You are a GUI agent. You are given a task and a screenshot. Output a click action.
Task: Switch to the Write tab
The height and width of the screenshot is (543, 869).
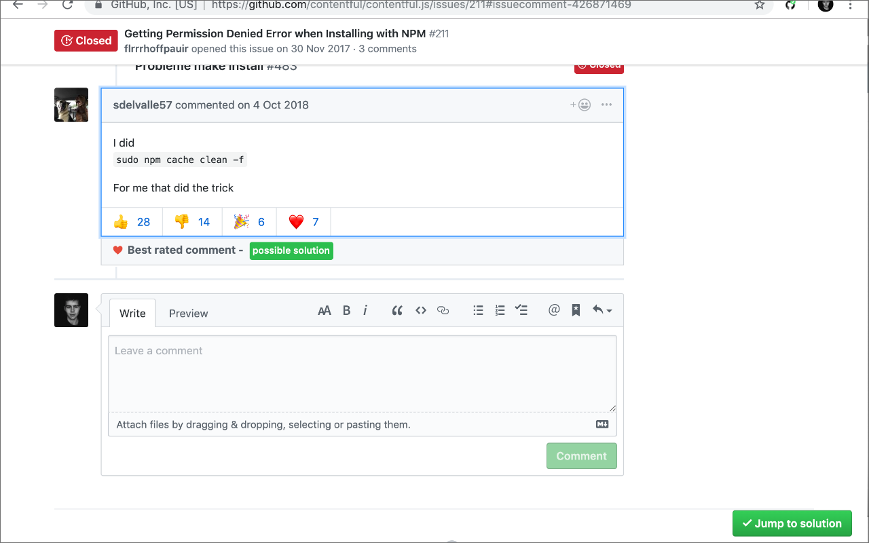click(132, 313)
